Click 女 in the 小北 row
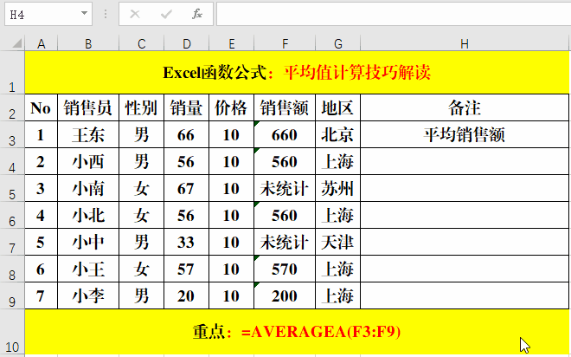 point(141,215)
